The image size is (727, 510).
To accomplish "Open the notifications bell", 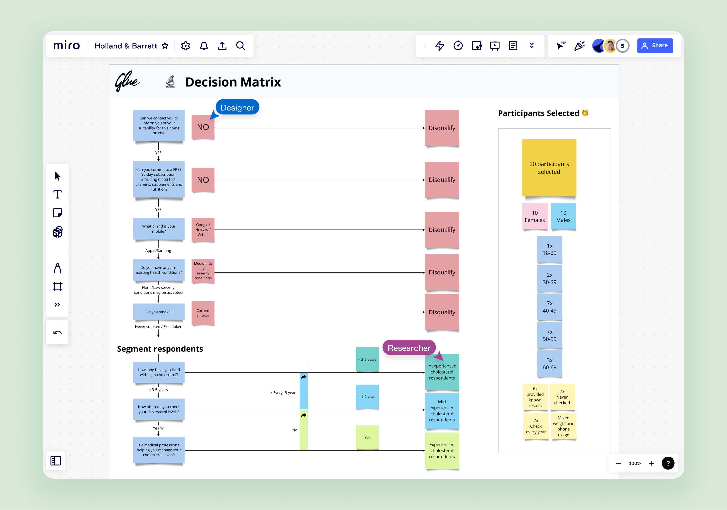I will click(x=204, y=46).
